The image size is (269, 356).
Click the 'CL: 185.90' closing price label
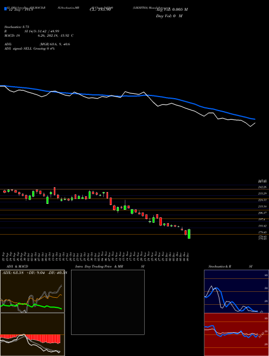pyautogui.click(x=100, y=10)
